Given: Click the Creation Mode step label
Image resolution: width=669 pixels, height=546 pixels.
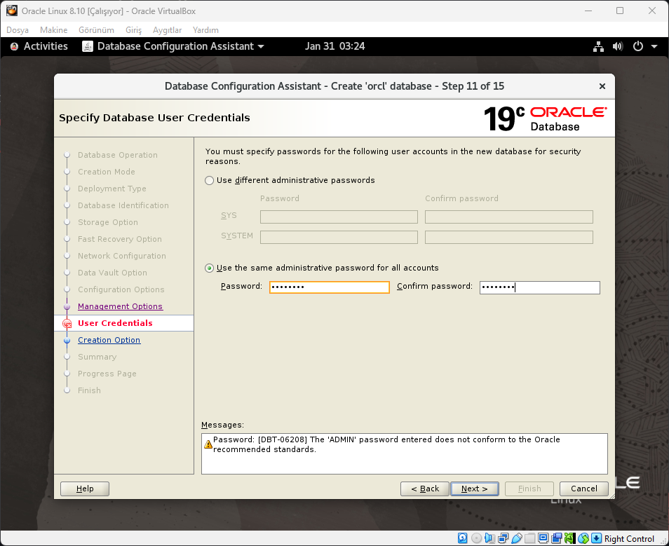Looking at the screenshot, I should click(106, 172).
